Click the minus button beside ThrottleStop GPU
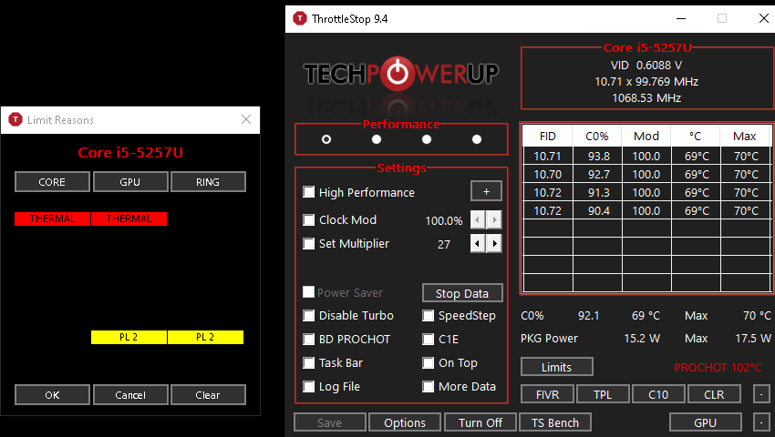The height and width of the screenshot is (437, 775). (x=761, y=422)
